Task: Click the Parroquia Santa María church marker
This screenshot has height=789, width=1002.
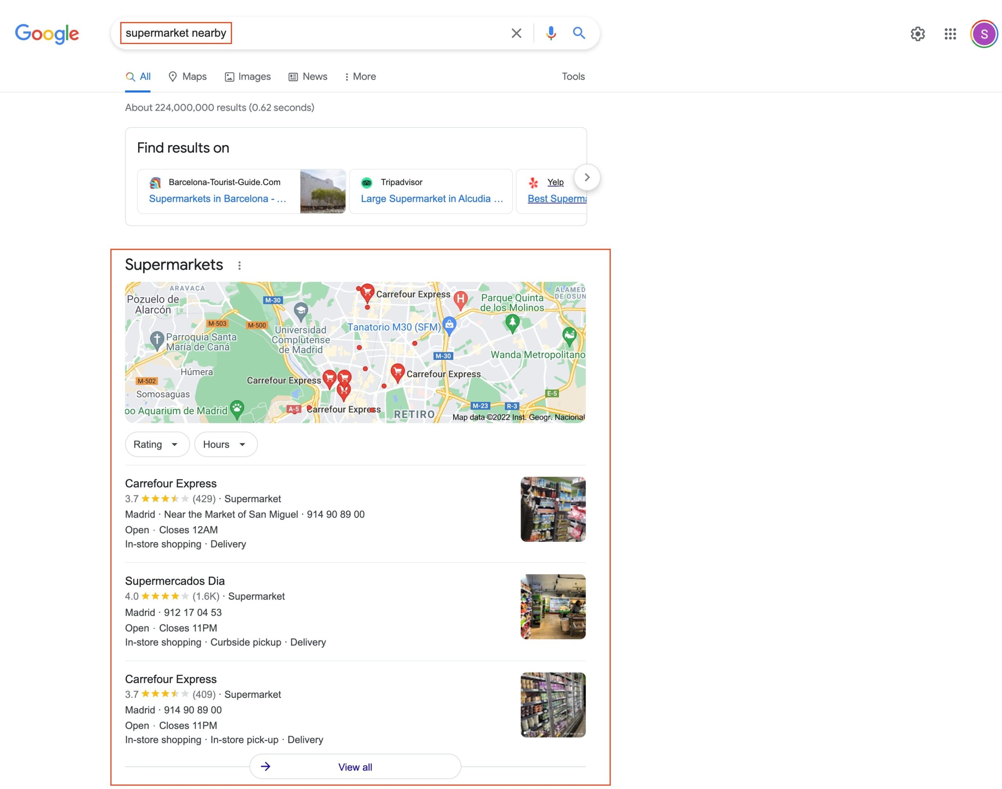Action: tap(157, 341)
